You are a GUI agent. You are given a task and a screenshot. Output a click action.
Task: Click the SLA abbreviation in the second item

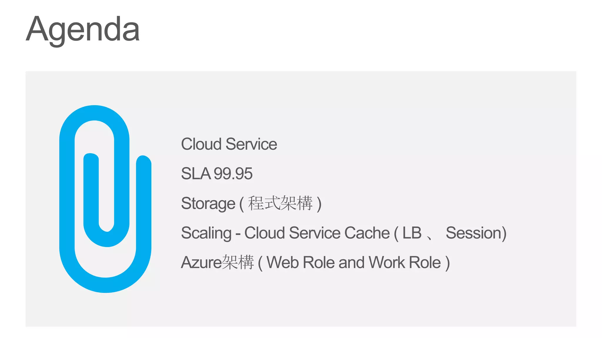click(196, 173)
